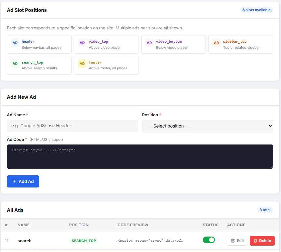Edit the search ad
281x252 pixels.
click(x=237, y=241)
